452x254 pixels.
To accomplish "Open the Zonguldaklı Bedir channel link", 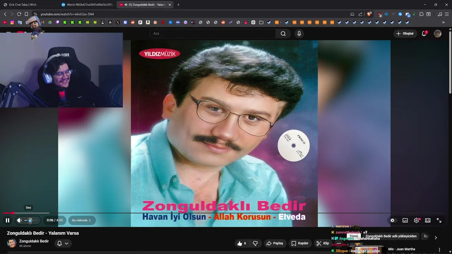I will [x=34, y=241].
